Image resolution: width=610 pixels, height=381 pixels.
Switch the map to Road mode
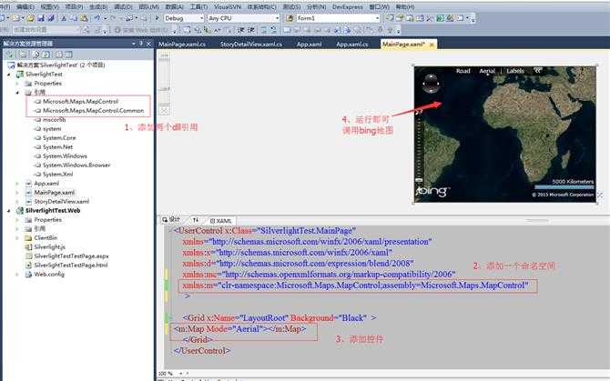pos(463,71)
